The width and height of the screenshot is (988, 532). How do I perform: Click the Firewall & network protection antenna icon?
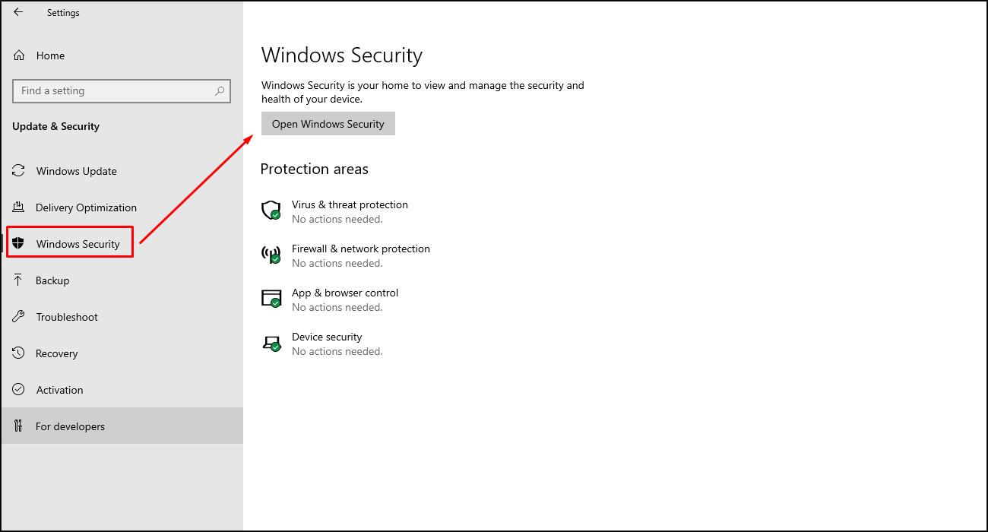coord(271,255)
